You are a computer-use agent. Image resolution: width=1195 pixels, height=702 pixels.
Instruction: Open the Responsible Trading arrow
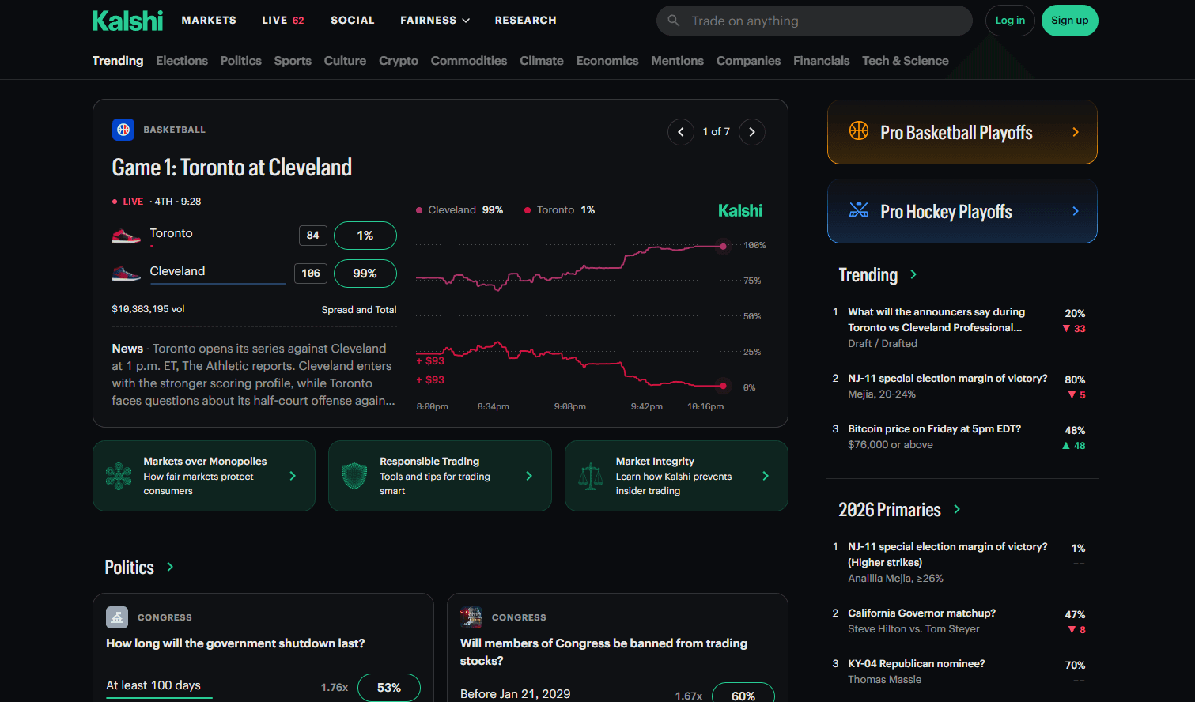(529, 476)
